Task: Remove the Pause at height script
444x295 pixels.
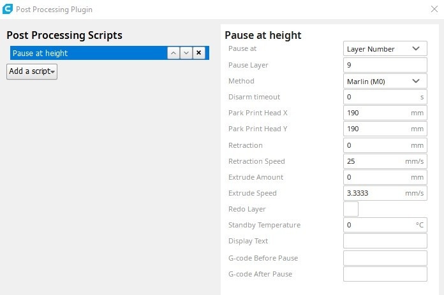Action: click(199, 53)
